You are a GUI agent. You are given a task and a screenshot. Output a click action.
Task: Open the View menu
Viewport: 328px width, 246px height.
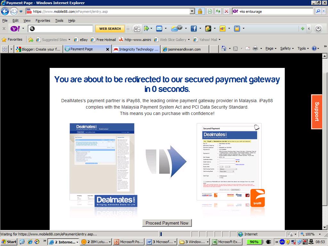(27, 20)
